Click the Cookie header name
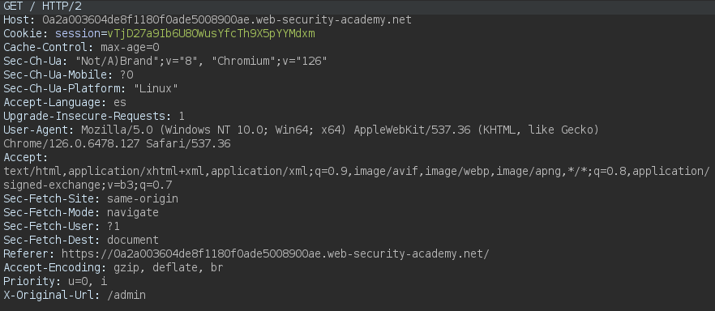 click(x=26, y=34)
